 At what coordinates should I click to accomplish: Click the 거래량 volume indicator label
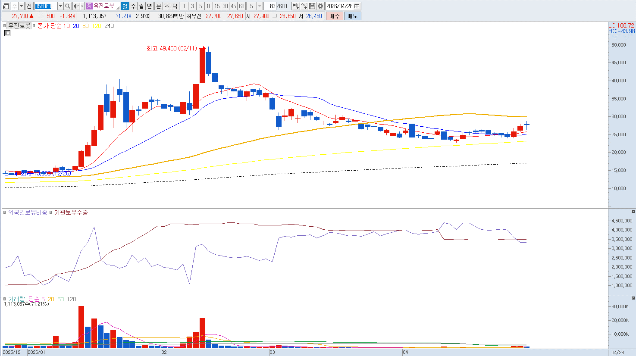pos(16,299)
